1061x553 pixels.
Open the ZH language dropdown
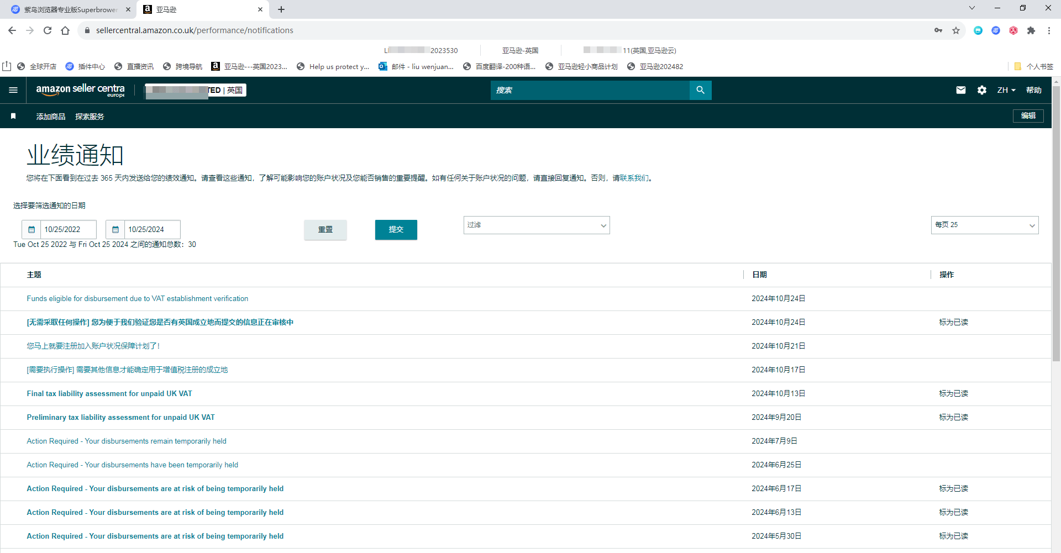tap(1006, 90)
